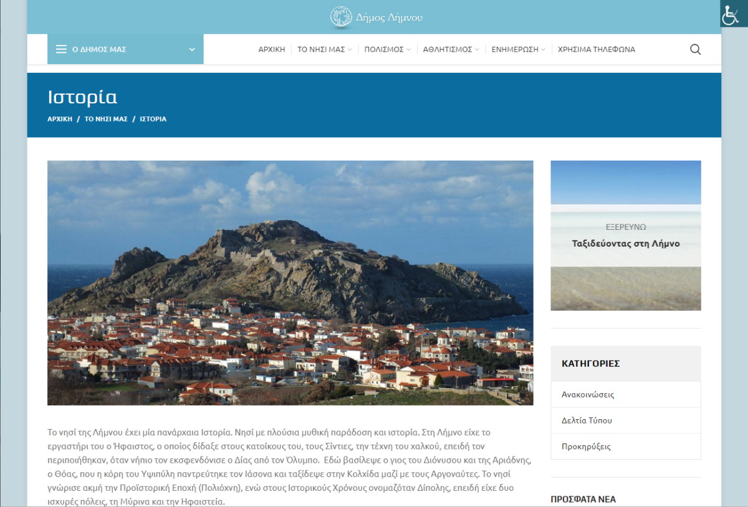The image size is (748, 507).
Task: Open the ΑΘΛΗΤΙΣΜΟΣ dropdown menu
Action: click(451, 49)
